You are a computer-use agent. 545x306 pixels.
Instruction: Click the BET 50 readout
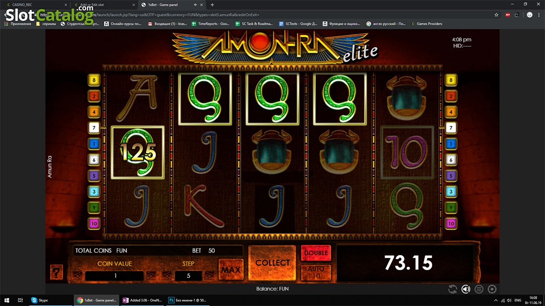tap(203, 251)
